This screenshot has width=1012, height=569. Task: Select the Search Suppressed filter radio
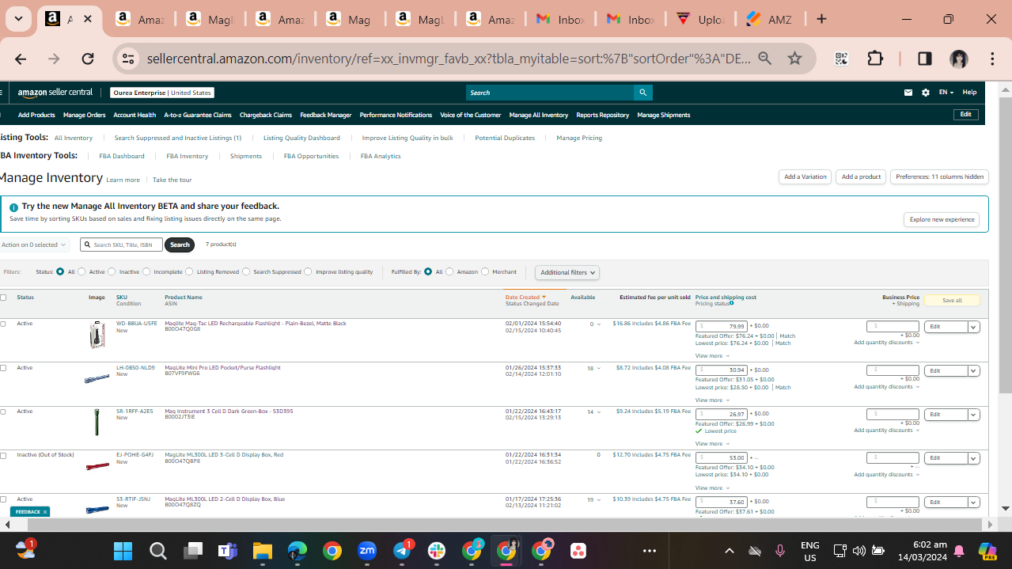[x=246, y=271]
